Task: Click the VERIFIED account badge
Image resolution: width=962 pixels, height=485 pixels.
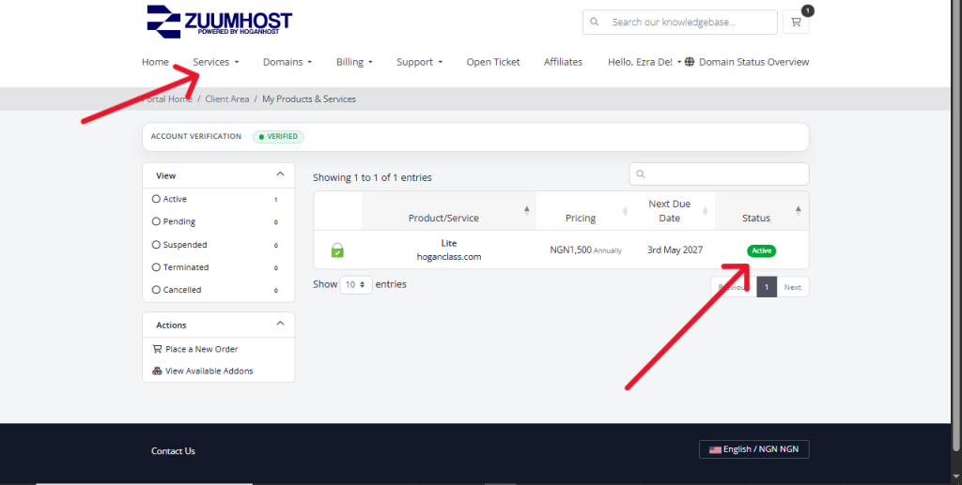Action: (x=278, y=137)
